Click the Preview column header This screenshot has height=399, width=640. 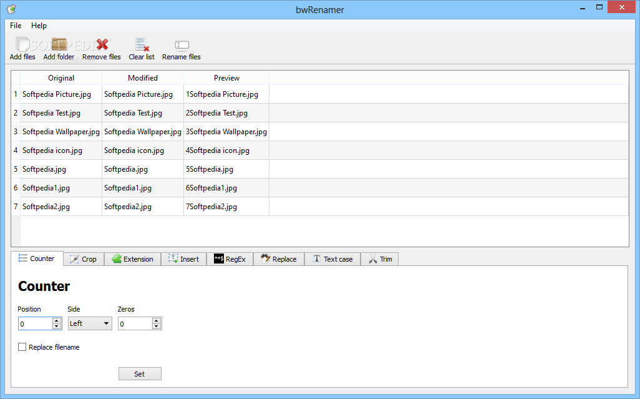[x=226, y=77]
